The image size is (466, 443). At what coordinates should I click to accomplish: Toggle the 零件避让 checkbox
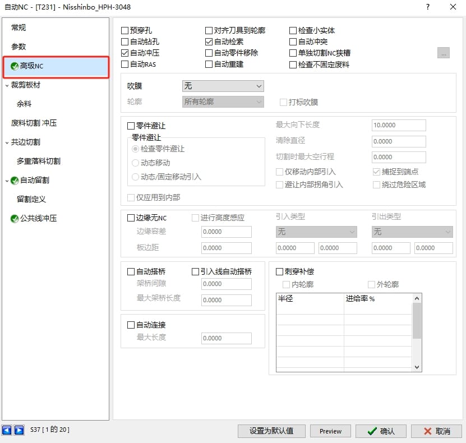(132, 126)
